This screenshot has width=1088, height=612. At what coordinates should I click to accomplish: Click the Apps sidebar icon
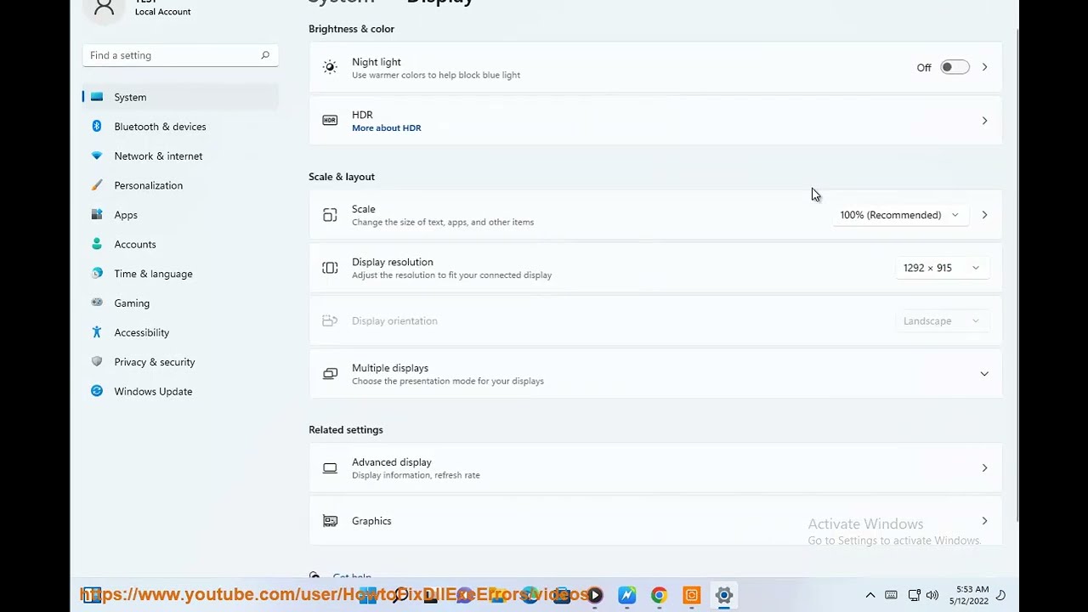[97, 215]
